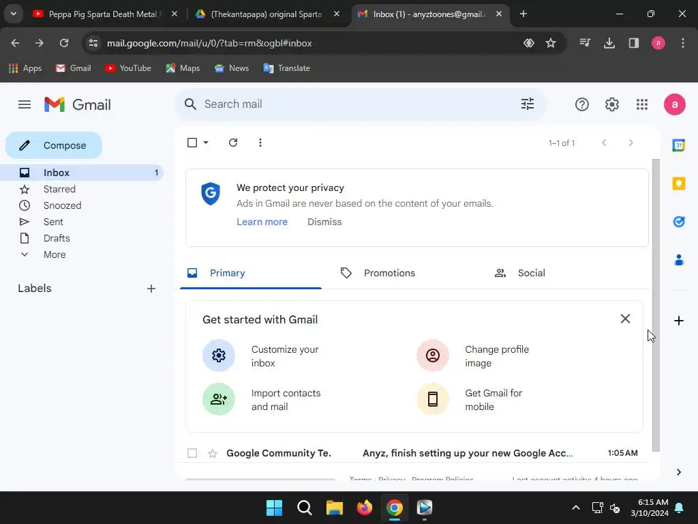Show hidden icons in the system tray
This screenshot has width=698, height=524.
coord(575,508)
